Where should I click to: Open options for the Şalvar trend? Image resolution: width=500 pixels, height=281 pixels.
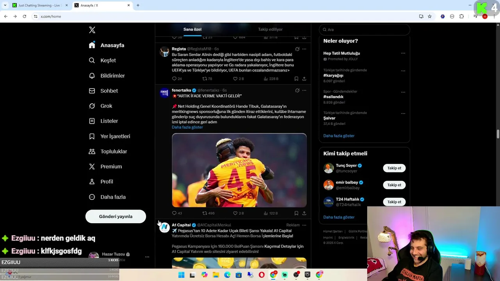(x=403, y=114)
